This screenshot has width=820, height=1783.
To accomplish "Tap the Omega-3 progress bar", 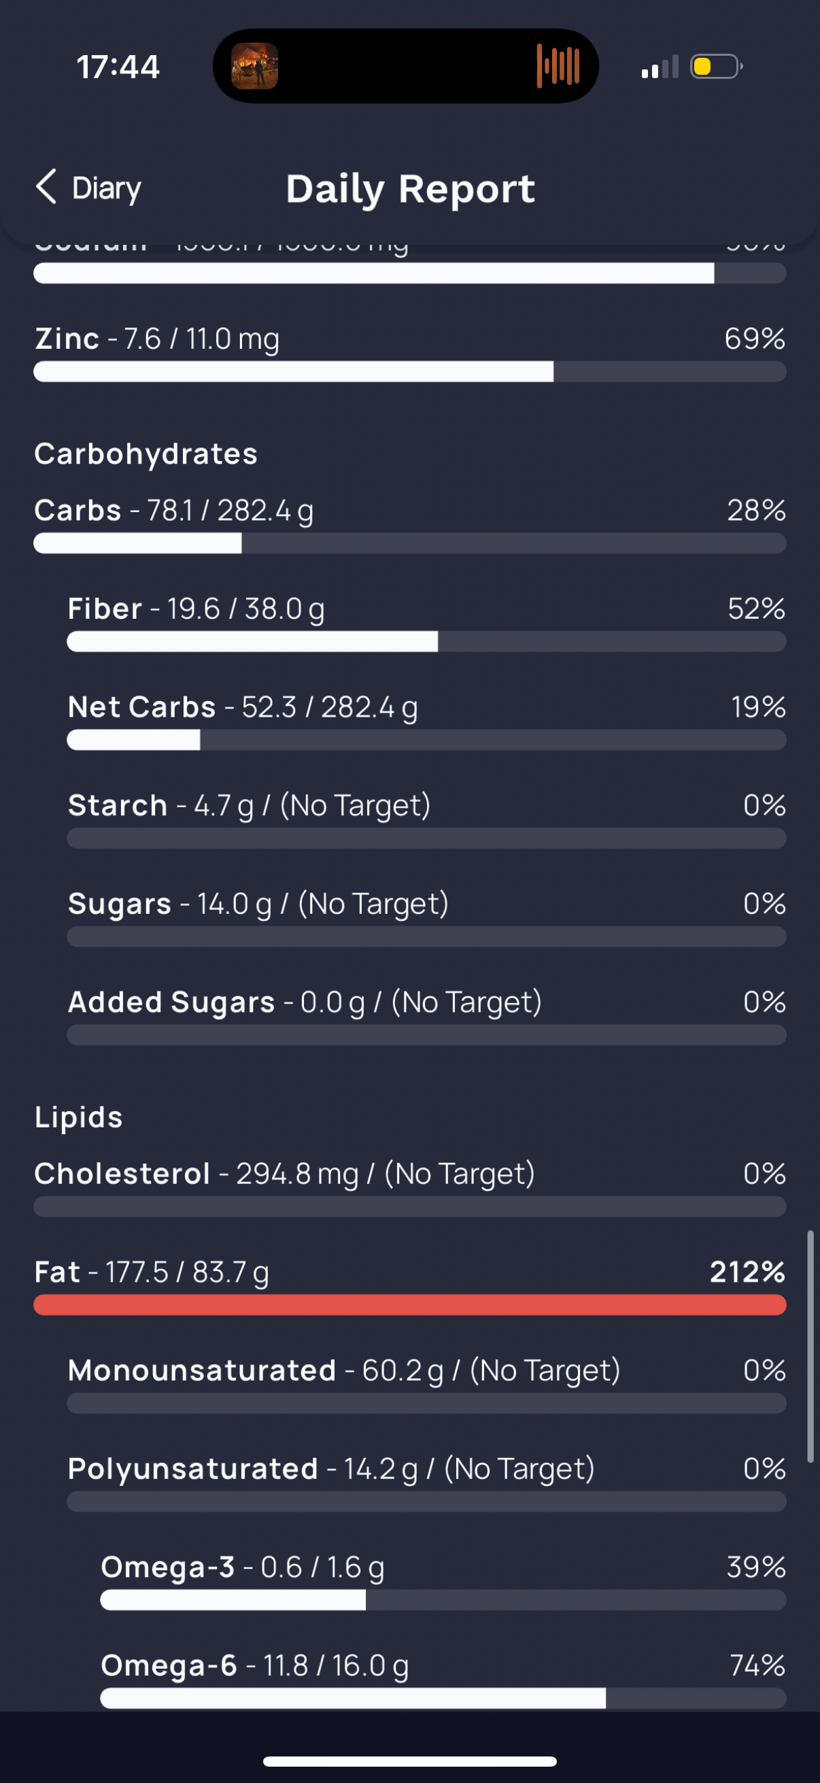I will (x=443, y=1599).
